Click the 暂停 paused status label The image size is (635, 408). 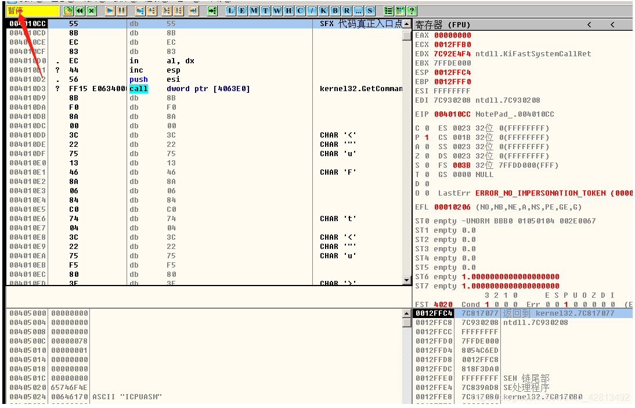16,11
